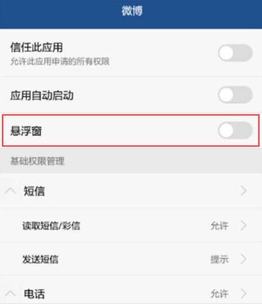Change the 允许 setting for 读取短信/彩信
Screen dimensions: 262x304
click(220, 226)
